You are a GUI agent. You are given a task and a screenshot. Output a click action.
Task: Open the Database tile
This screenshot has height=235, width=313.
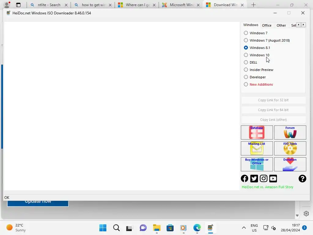[257, 132]
